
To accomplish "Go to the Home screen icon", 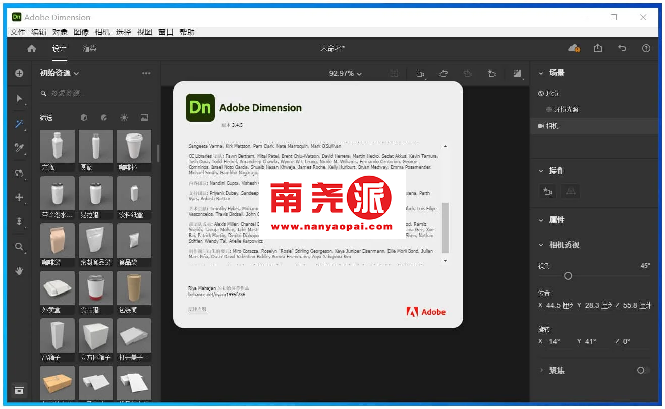I will (32, 49).
